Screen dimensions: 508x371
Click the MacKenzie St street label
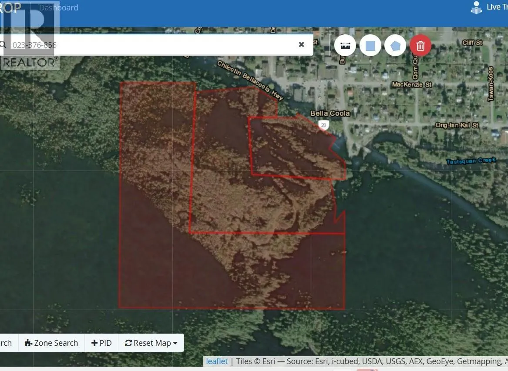[411, 84]
